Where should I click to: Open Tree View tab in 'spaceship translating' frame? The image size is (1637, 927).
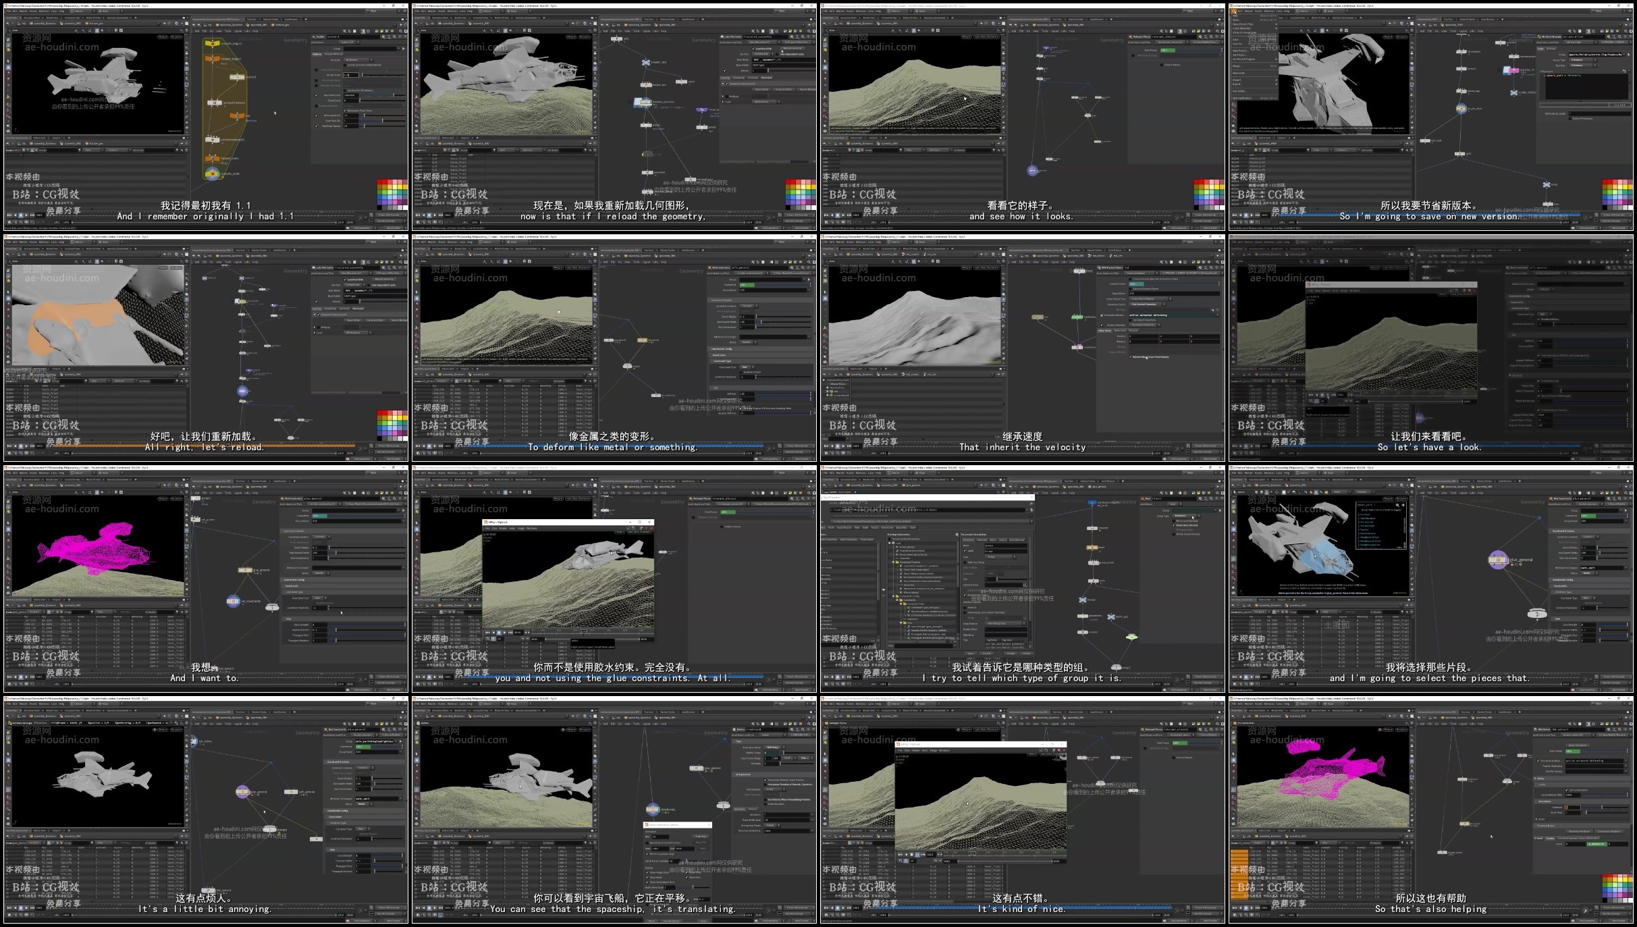pyautogui.click(x=649, y=712)
